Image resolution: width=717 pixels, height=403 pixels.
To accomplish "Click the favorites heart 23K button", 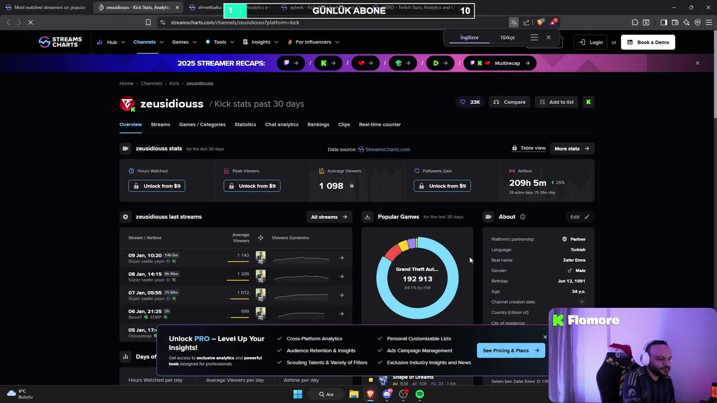I will [x=470, y=102].
